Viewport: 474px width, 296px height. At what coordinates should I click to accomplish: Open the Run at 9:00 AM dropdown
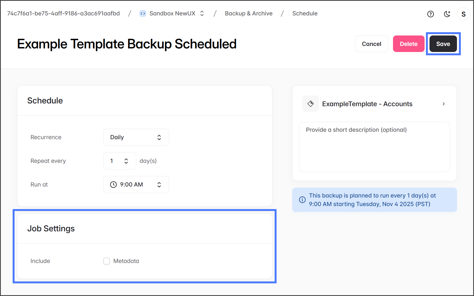[x=136, y=185]
